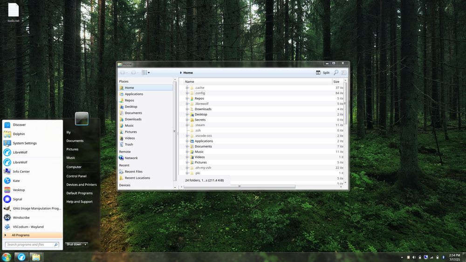Expand the Repos folder in file list
The width and height of the screenshot is (466, 262).
(x=187, y=99)
